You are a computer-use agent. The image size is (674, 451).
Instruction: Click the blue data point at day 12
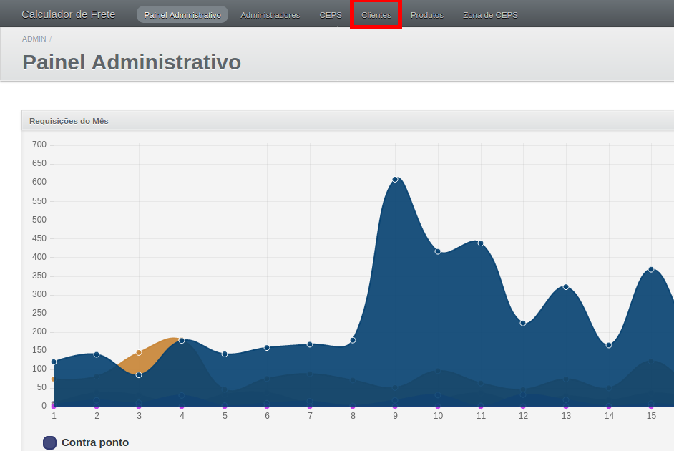click(x=523, y=324)
